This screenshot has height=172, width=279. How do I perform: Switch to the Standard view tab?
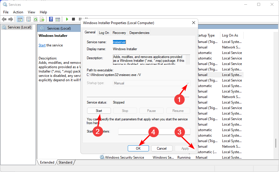coord(65,162)
